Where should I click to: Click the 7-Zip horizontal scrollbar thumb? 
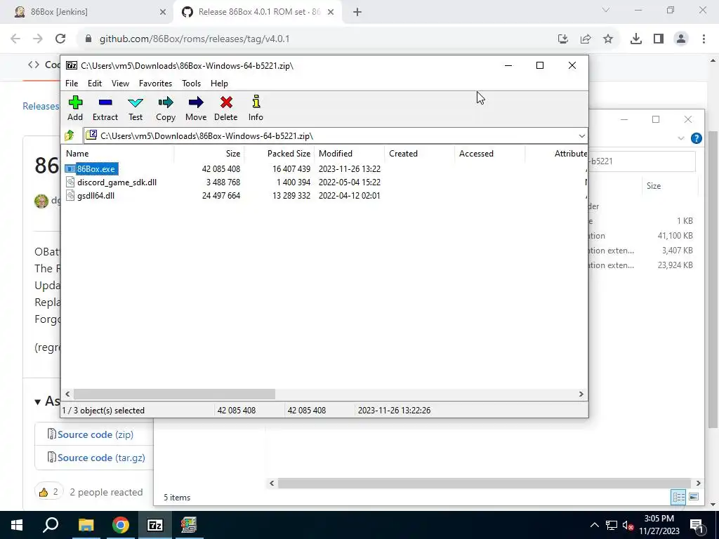174,394
